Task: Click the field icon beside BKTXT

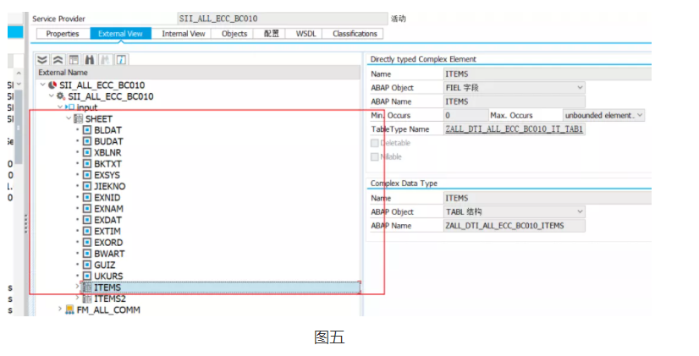Action: tap(87, 163)
